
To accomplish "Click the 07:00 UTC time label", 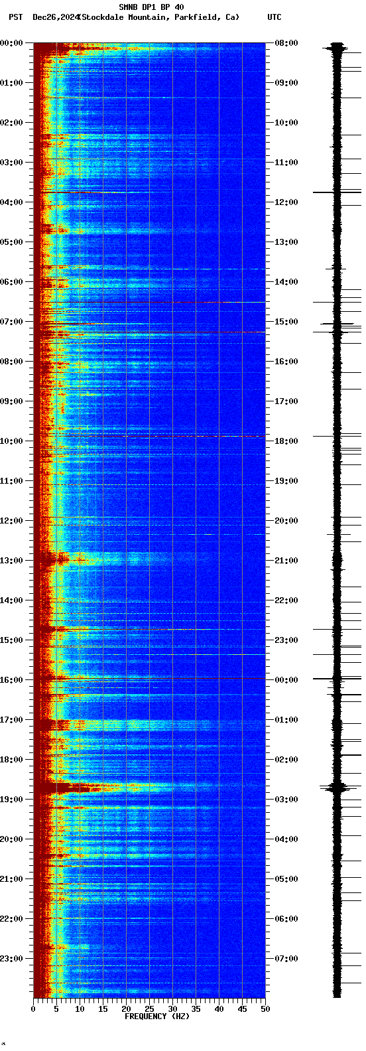I will 286,959.
